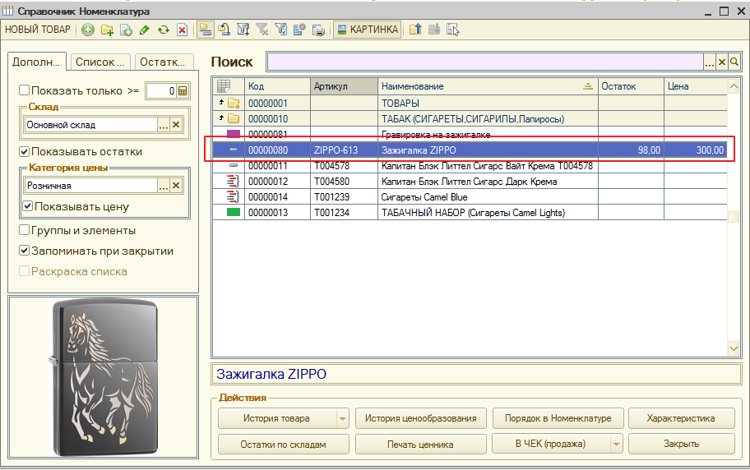Sort by the Код column header
The height and width of the screenshot is (470, 750).
277,86
